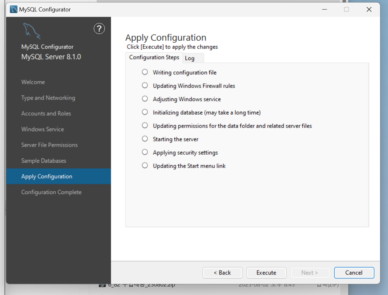This screenshot has width=388, height=295.
Task: Click 'Updating Windows Firewall rules' text
Action: [194, 86]
